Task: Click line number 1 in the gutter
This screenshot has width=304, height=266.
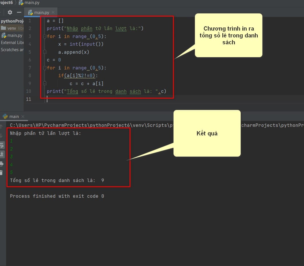Action: tap(30, 21)
